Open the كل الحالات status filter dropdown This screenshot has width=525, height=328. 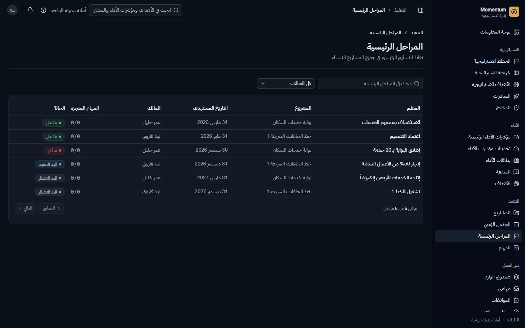coord(286,83)
